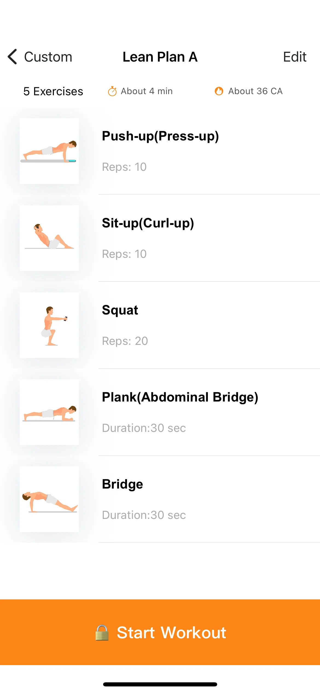Open the Sit-up illustration thumbnail
This screenshot has width=320, height=693.
(49, 238)
